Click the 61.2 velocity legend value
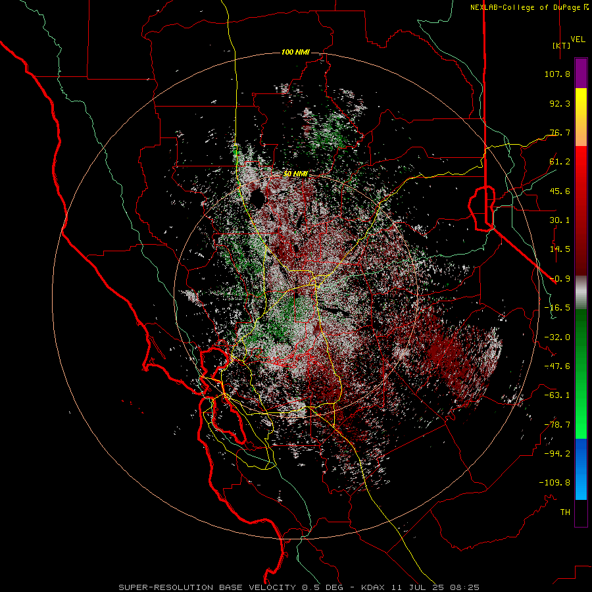Screen dimensions: 592x592 pos(560,162)
